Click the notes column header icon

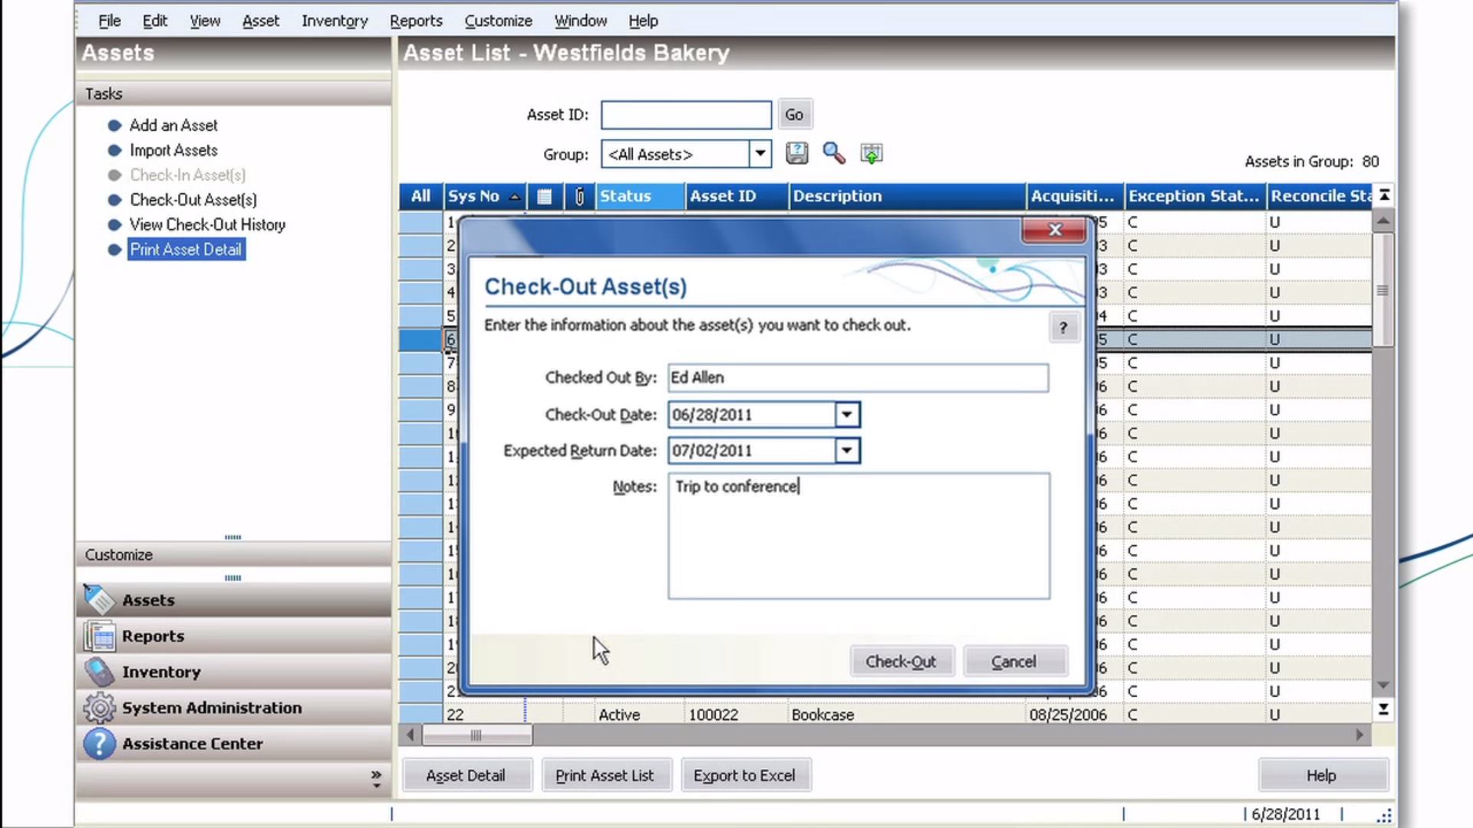544,196
